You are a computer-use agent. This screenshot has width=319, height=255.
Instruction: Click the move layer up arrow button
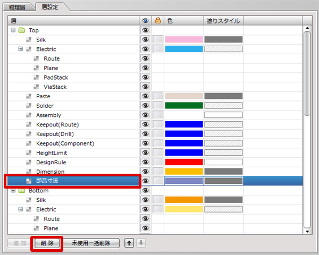[x=129, y=243]
